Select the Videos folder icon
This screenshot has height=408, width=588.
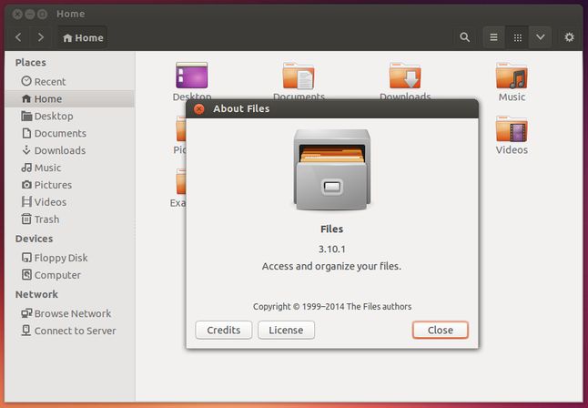click(x=512, y=129)
